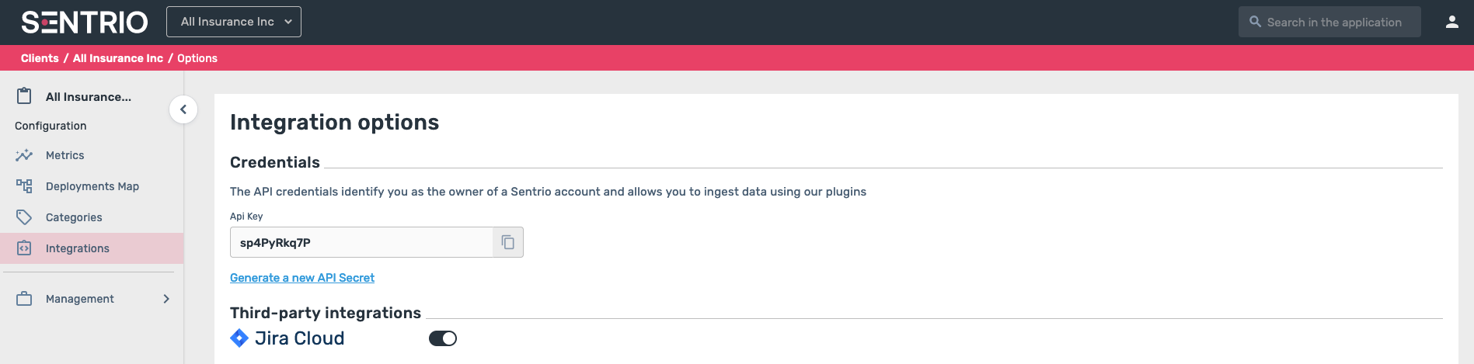Click Generate a new API Secret link
The image size is (1474, 364).
(302, 278)
